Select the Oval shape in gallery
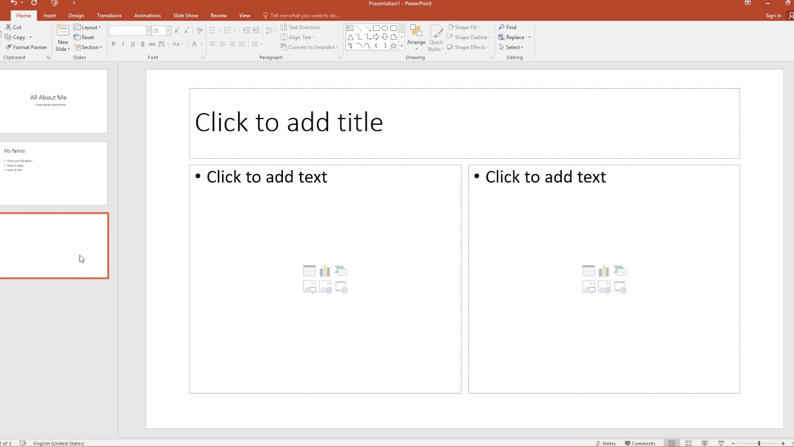Viewport: 794px width, 447px height. 385,28
